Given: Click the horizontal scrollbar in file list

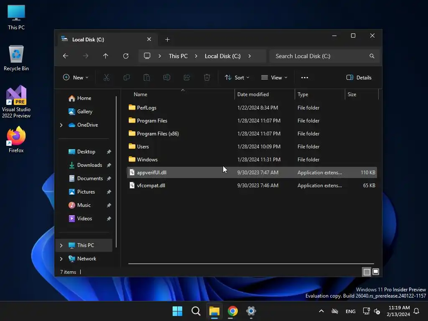Looking at the screenshot, I should pos(251,264).
